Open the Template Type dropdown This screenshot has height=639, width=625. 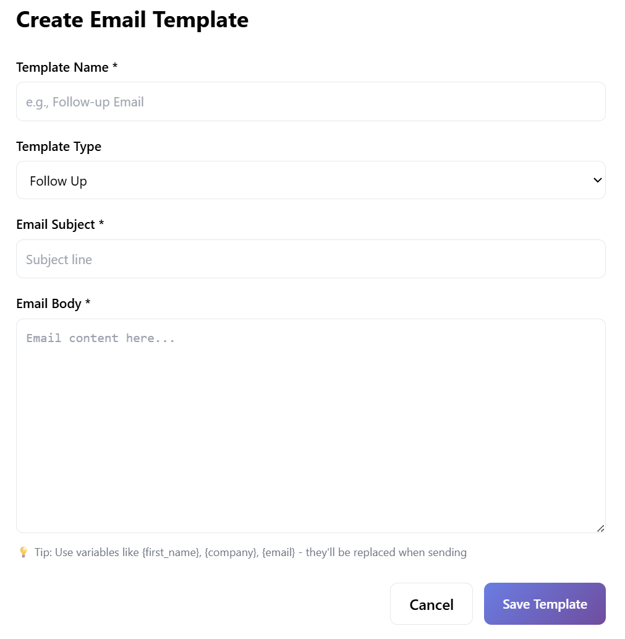pos(310,181)
